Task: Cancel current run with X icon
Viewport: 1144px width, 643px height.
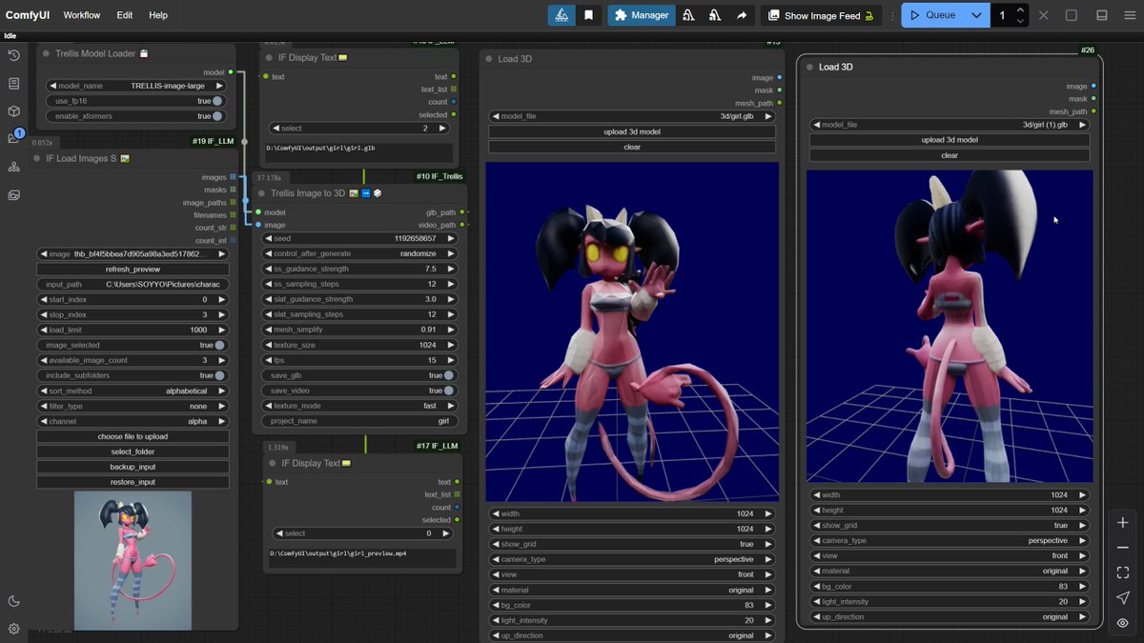Action: pos(1044,15)
